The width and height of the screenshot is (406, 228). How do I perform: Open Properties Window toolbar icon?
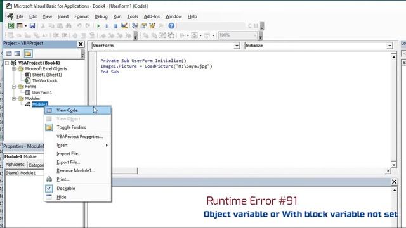pos(143,26)
